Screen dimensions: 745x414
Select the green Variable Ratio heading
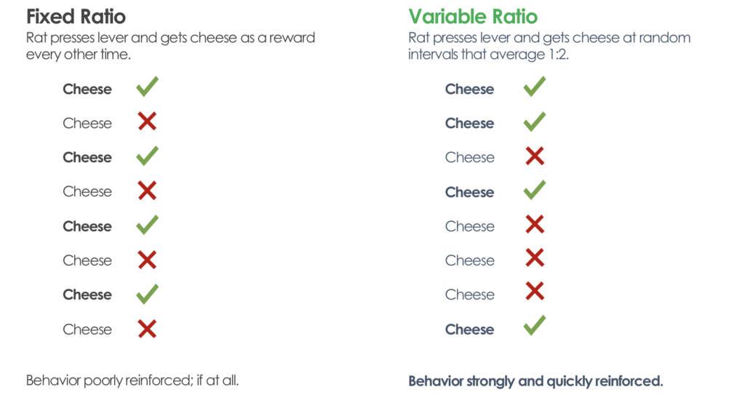coord(473,17)
